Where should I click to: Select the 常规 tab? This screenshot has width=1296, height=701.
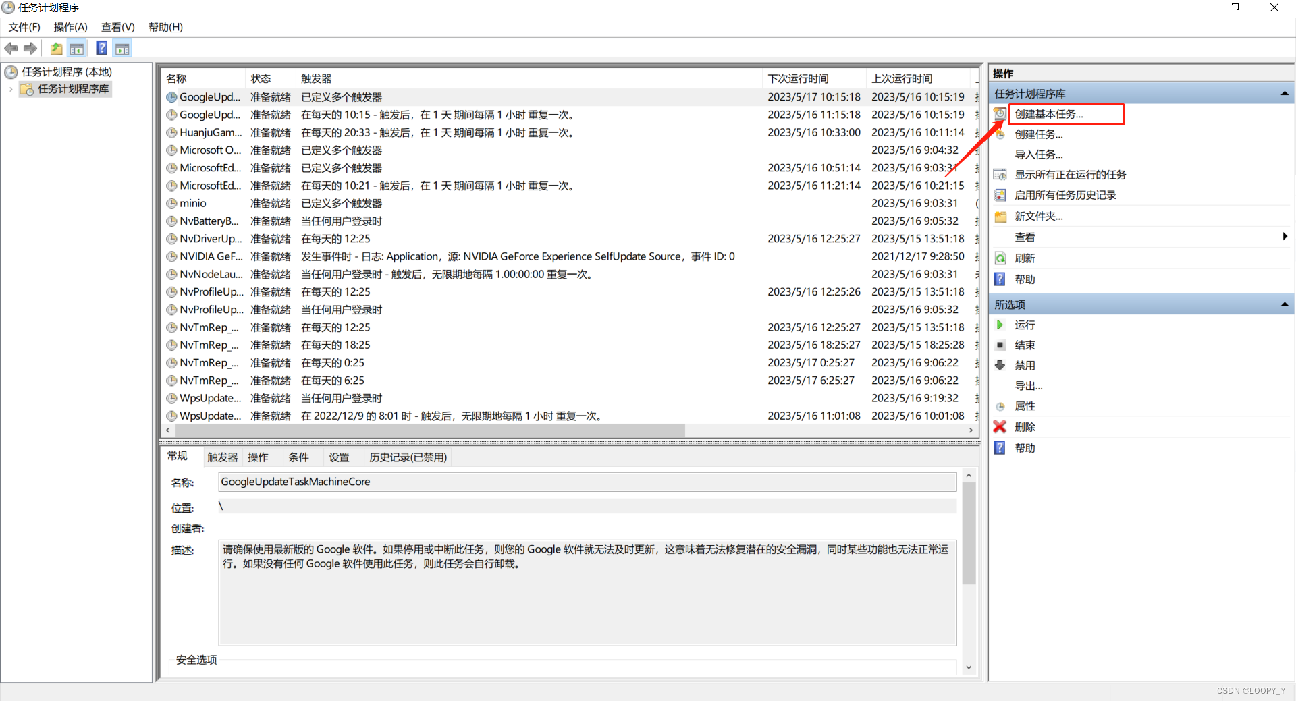[178, 456]
